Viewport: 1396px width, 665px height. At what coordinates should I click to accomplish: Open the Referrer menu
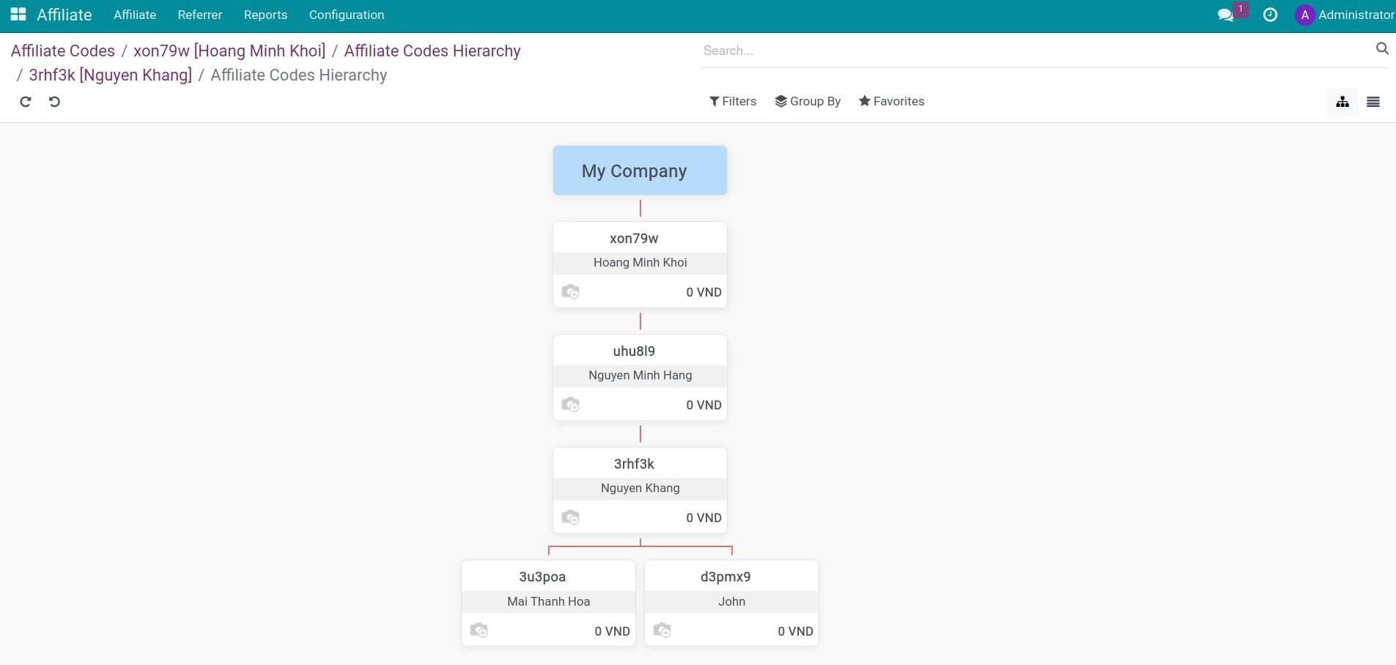click(x=200, y=15)
